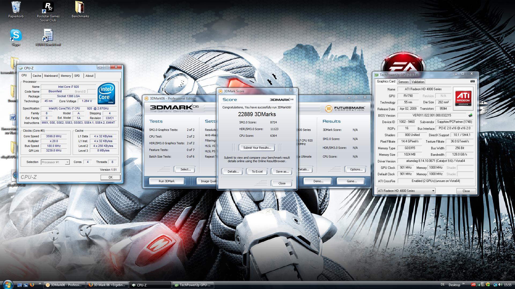Switch to CPU-Z Mainboard tab
Screen dimensions: 515x289
pos(51,76)
